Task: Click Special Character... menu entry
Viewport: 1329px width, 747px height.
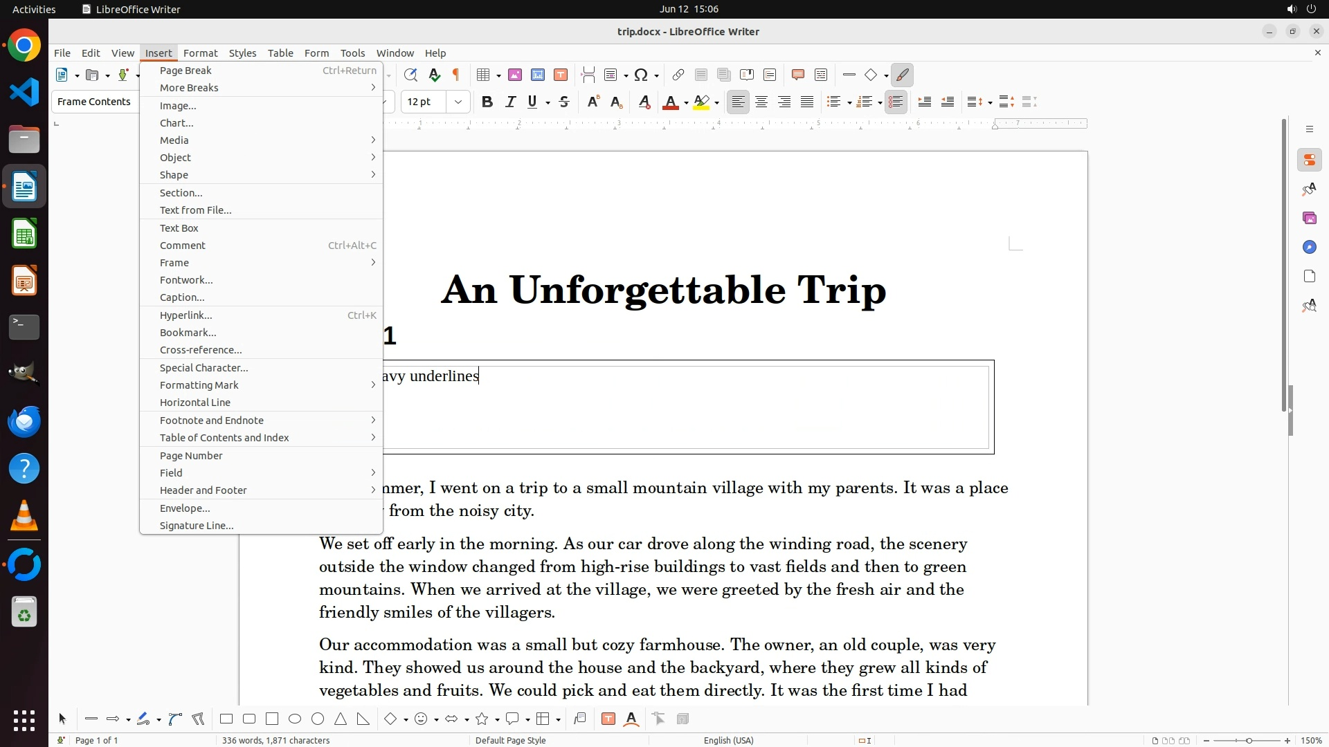Action: coord(204,368)
